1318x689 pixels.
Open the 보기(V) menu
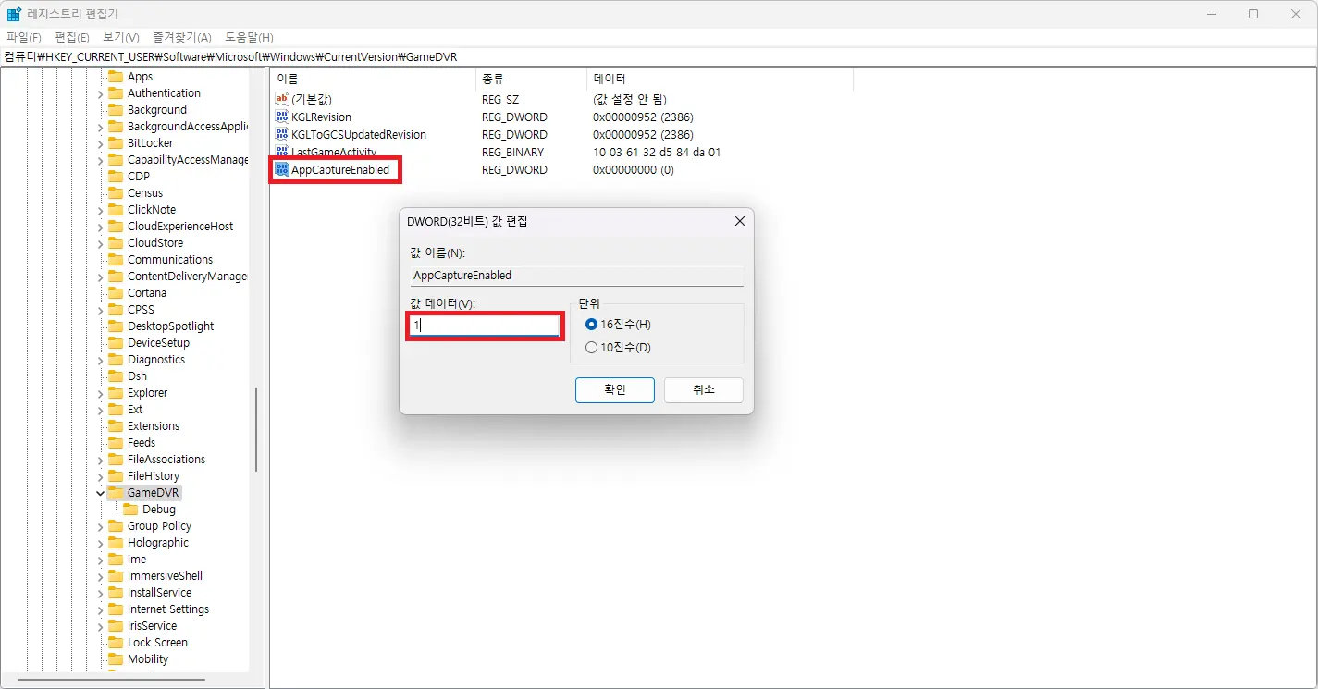point(120,38)
